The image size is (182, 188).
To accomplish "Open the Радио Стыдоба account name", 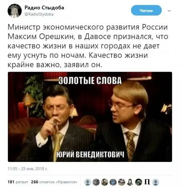I will pos(44,8).
